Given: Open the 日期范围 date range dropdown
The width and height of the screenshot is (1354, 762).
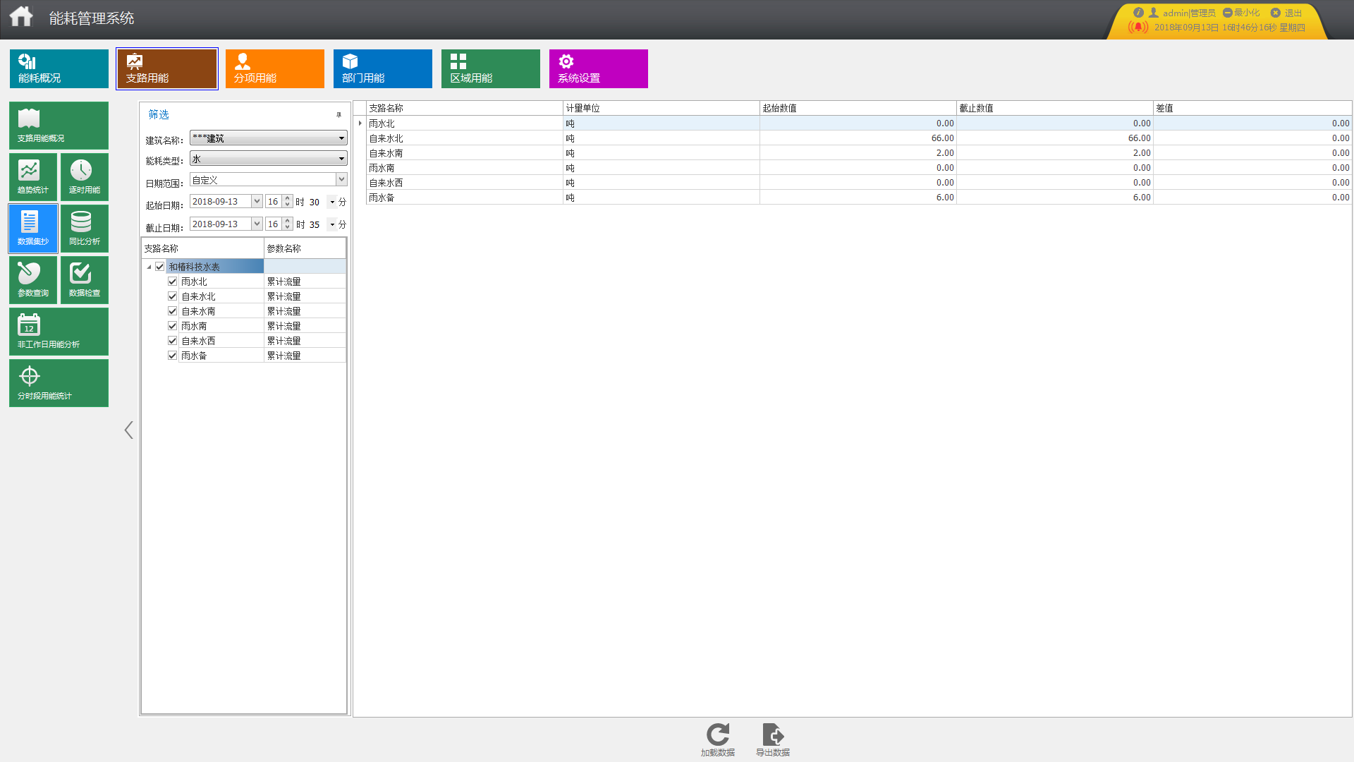Looking at the screenshot, I should tap(341, 179).
